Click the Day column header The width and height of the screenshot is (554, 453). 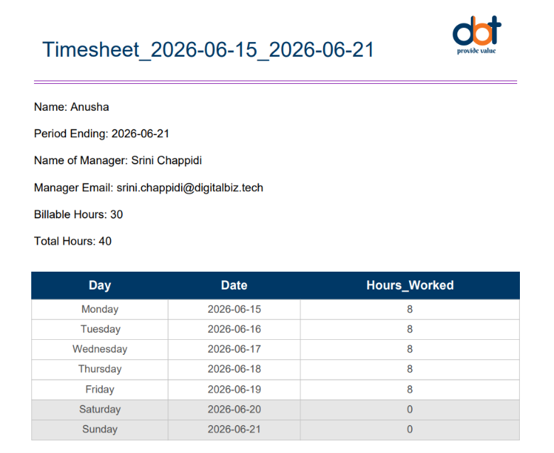pos(100,285)
